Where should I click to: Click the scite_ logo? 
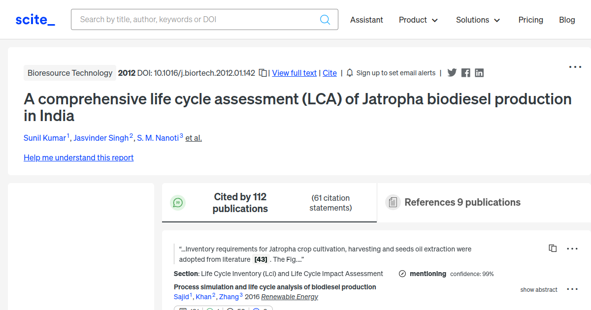[34, 19]
